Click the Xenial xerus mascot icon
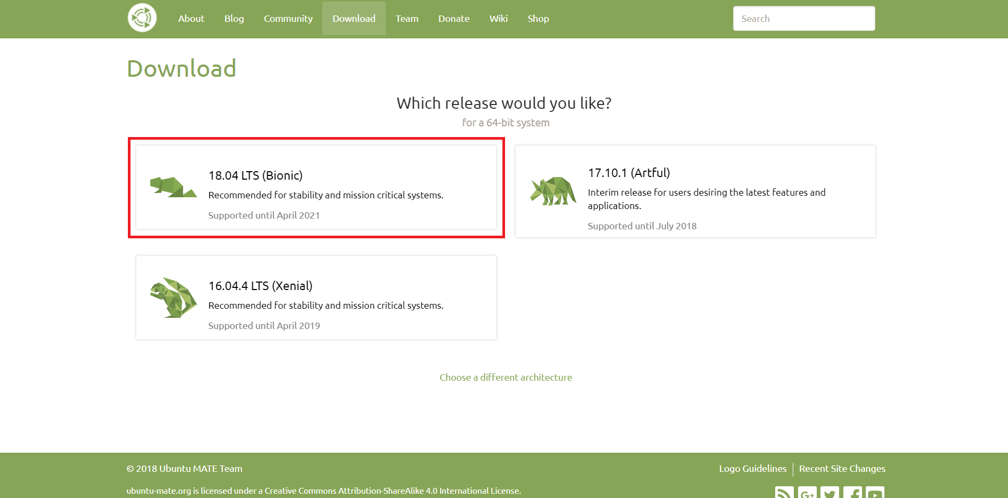Screen dimensions: 1008x498 tap(172, 299)
